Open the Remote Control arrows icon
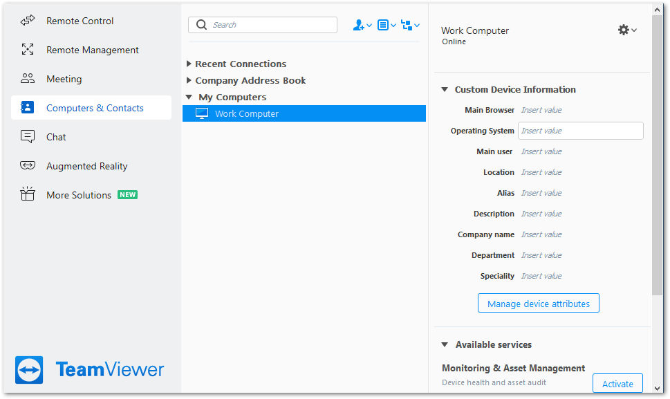The width and height of the screenshot is (670, 399). click(x=28, y=21)
